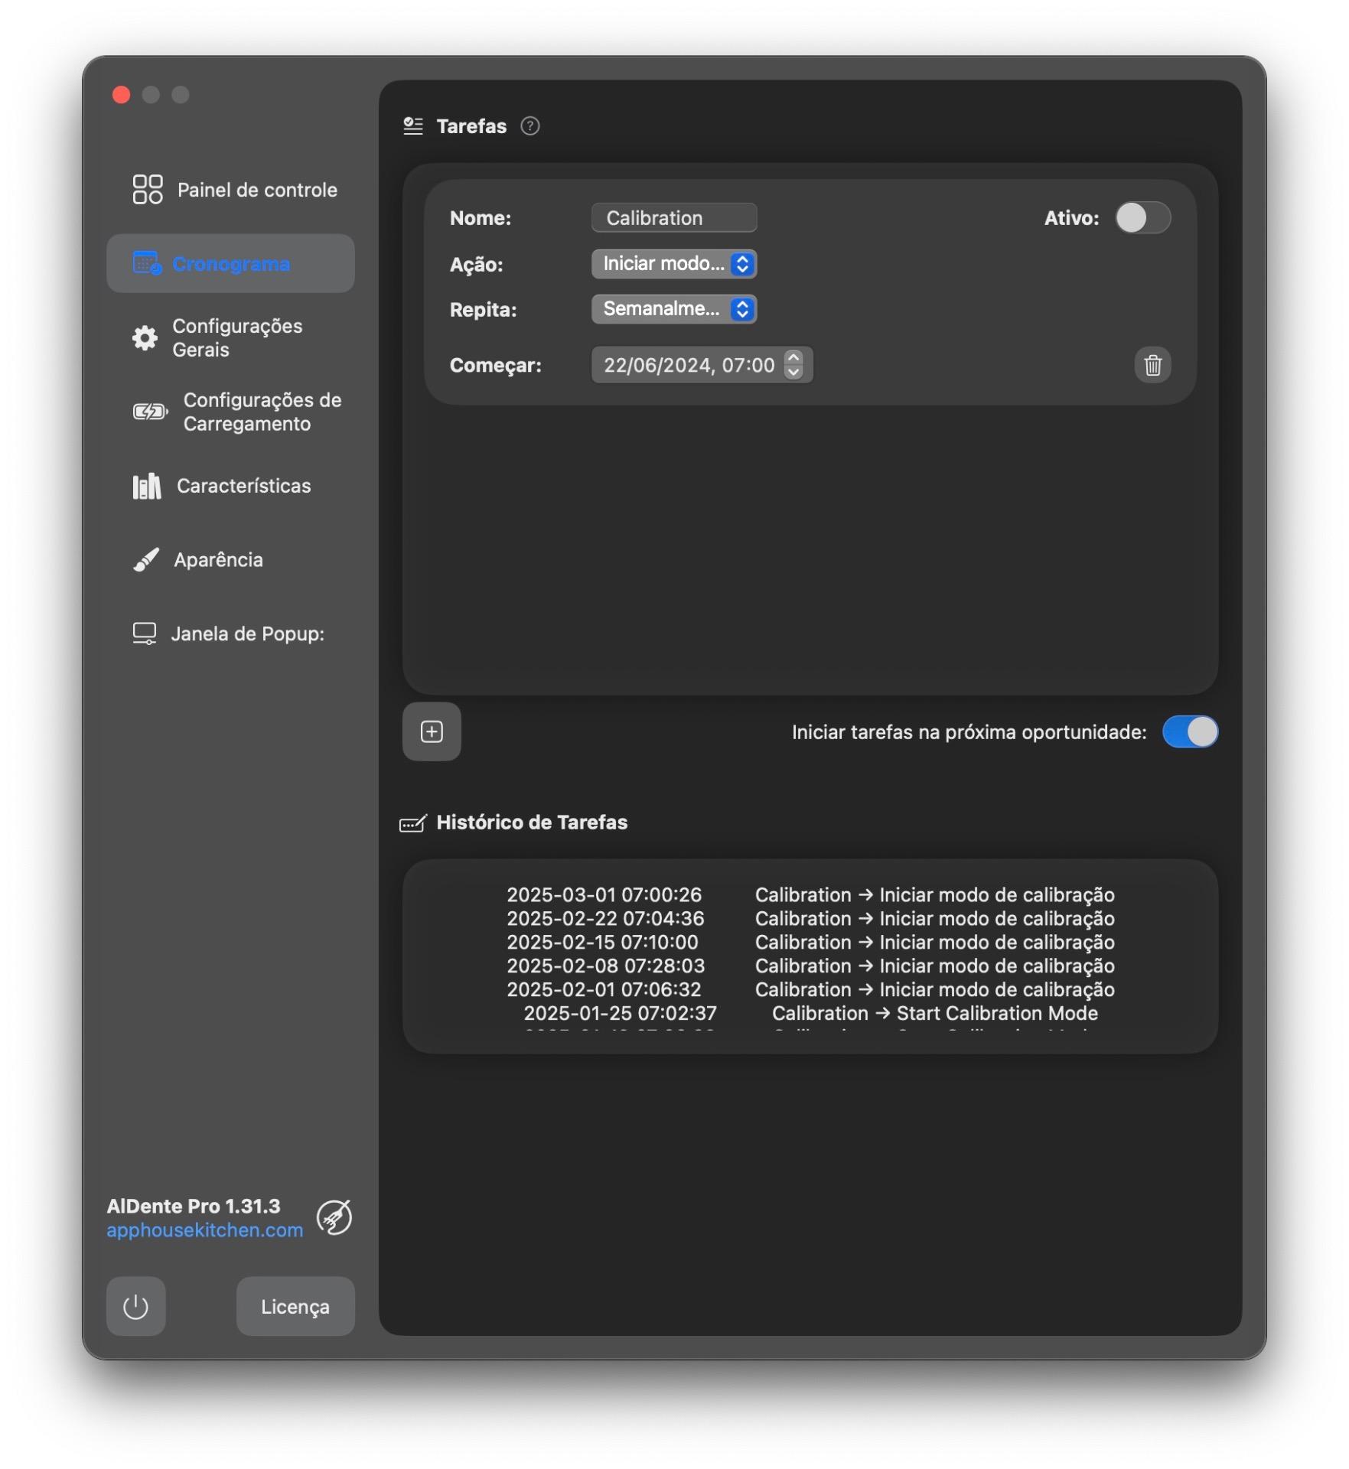Image resolution: width=1349 pixels, height=1469 pixels.
Task: Open the apphousekitchen.com link
Action: (x=204, y=1230)
